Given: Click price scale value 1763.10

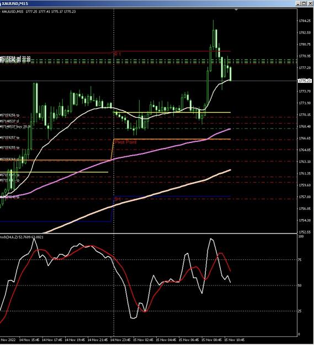Looking at the screenshot, I should pyautogui.click(x=305, y=162).
